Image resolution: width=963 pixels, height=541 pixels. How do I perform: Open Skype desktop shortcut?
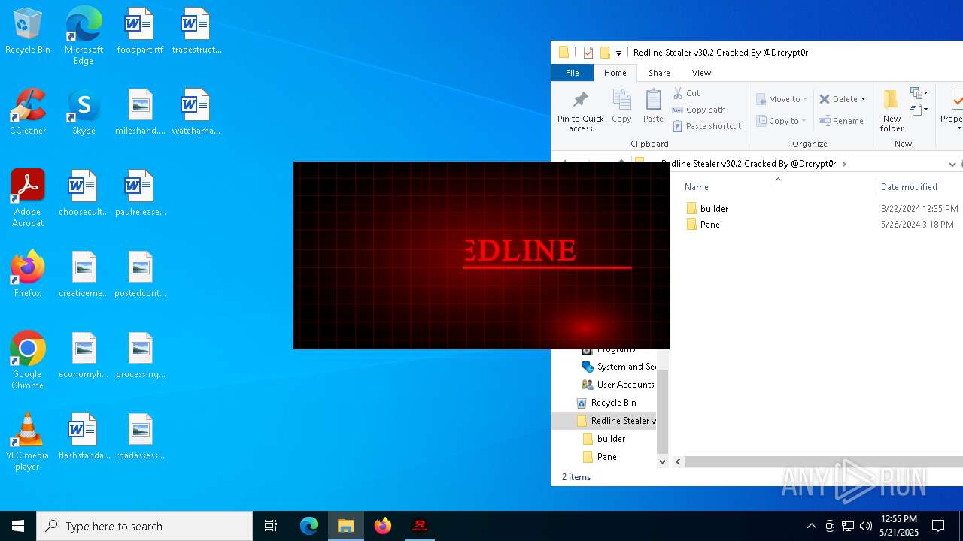tap(84, 113)
